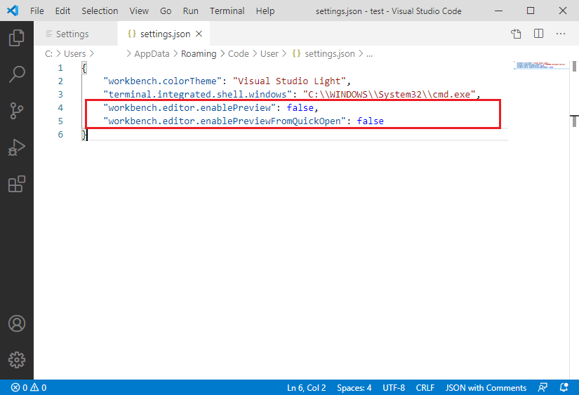This screenshot has width=579, height=395.
Task: Click line number 2 in gutter
Action: coord(60,81)
